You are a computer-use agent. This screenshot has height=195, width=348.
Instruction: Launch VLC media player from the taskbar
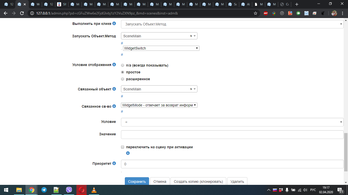94,190
